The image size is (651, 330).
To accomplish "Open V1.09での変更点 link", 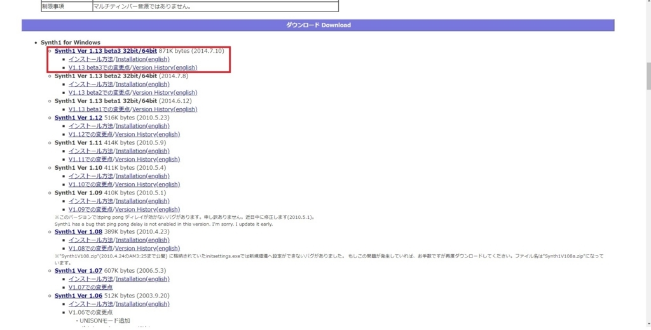I will tap(90, 209).
